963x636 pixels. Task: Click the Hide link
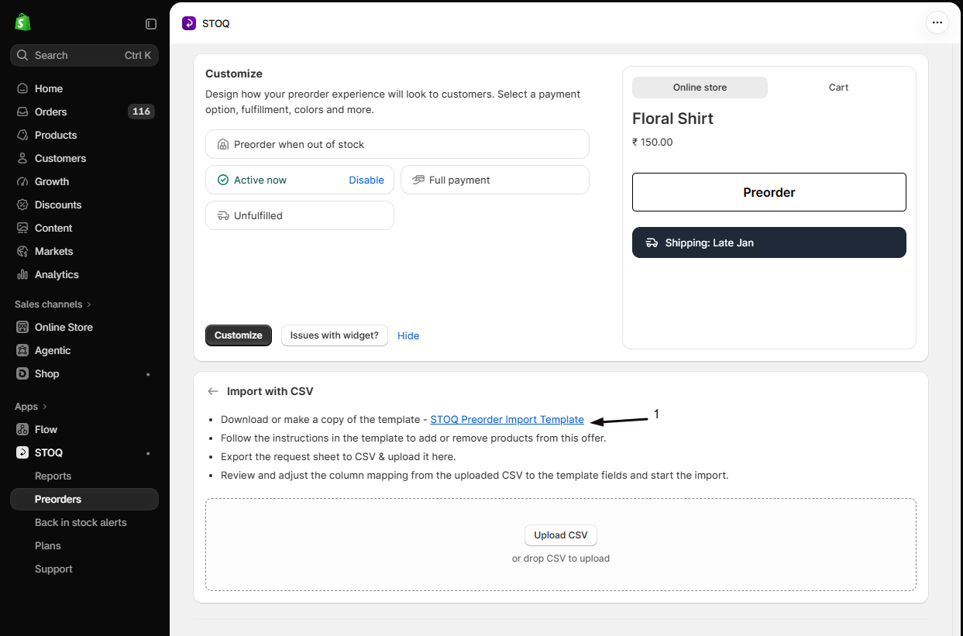[x=408, y=335]
